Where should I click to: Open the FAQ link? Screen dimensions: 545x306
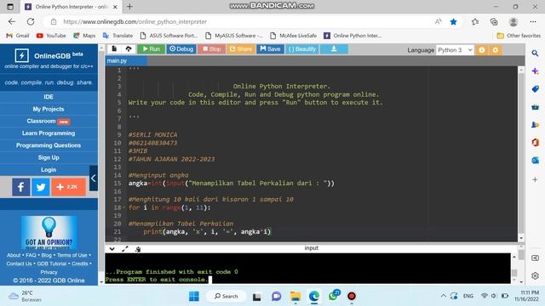[31, 255]
